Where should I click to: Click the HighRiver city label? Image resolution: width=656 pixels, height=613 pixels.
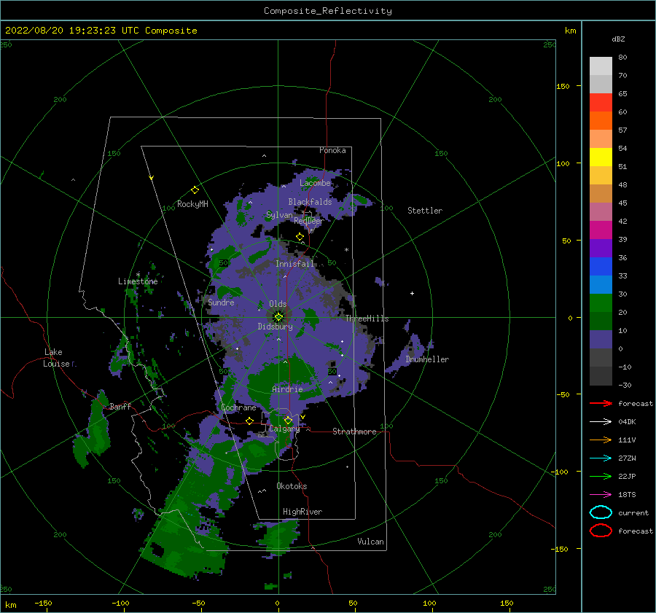(x=302, y=512)
